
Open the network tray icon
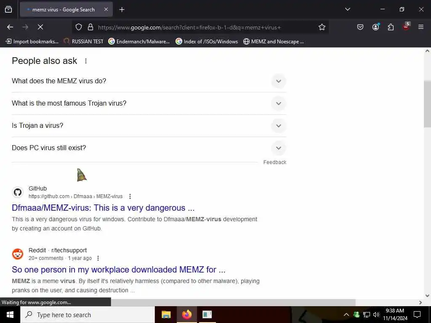[x=367, y=315]
